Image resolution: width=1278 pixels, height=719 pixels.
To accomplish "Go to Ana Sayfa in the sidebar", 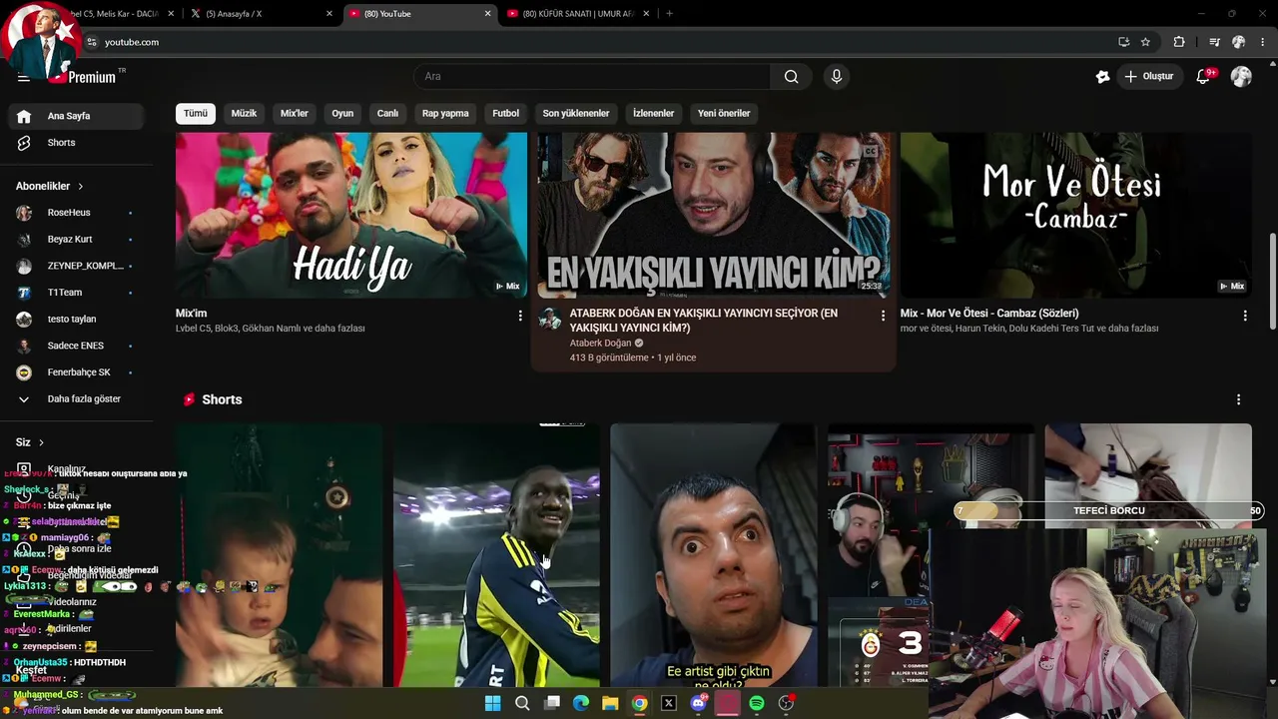I will (77, 116).
